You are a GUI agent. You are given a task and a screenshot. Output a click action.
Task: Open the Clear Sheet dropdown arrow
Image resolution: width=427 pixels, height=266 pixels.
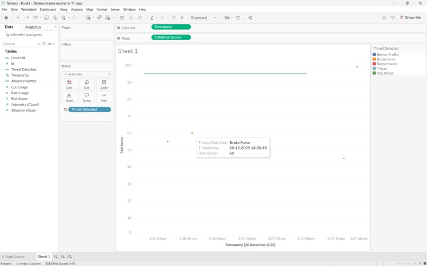pos(113,17)
